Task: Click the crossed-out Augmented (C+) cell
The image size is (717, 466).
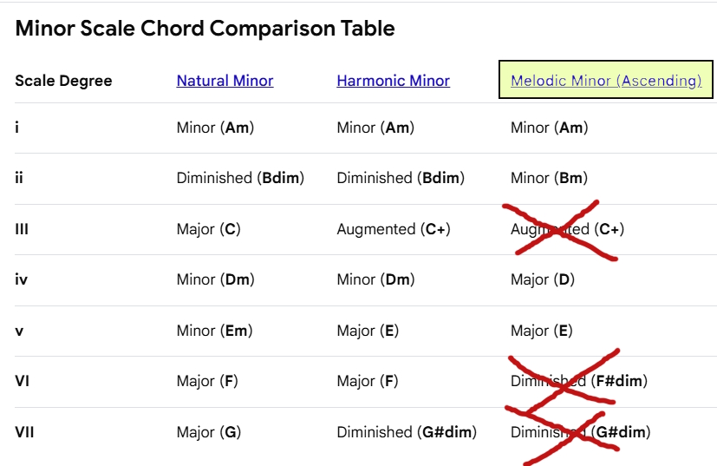Action: 567,229
